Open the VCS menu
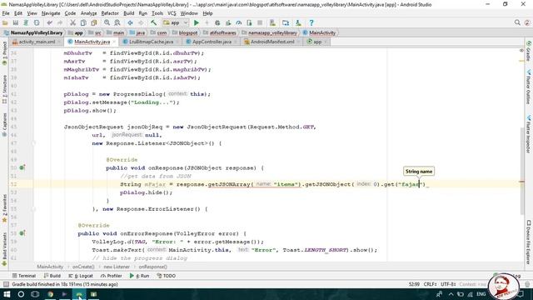 click(x=172, y=13)
